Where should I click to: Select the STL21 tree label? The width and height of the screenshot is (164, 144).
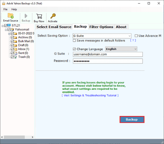(x=16, y=26)
